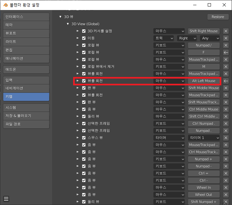Change the Alt Left Mouse key binding
Image resolution: width=232 pixels, height=205 pixels.
pos(204,81)
